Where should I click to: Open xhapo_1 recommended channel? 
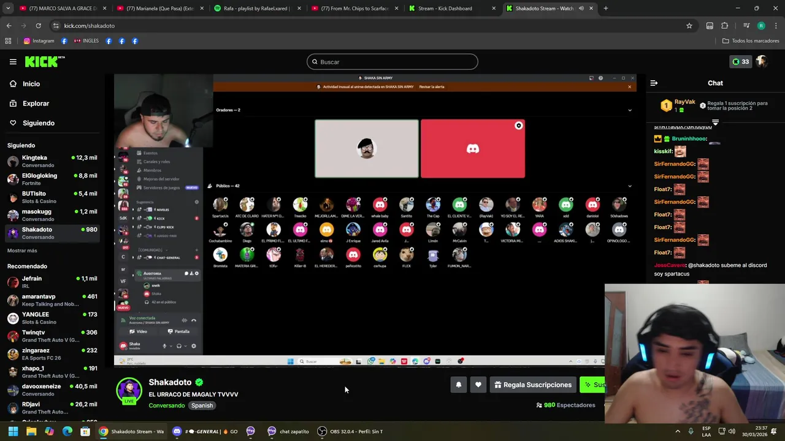coord(52,372)
